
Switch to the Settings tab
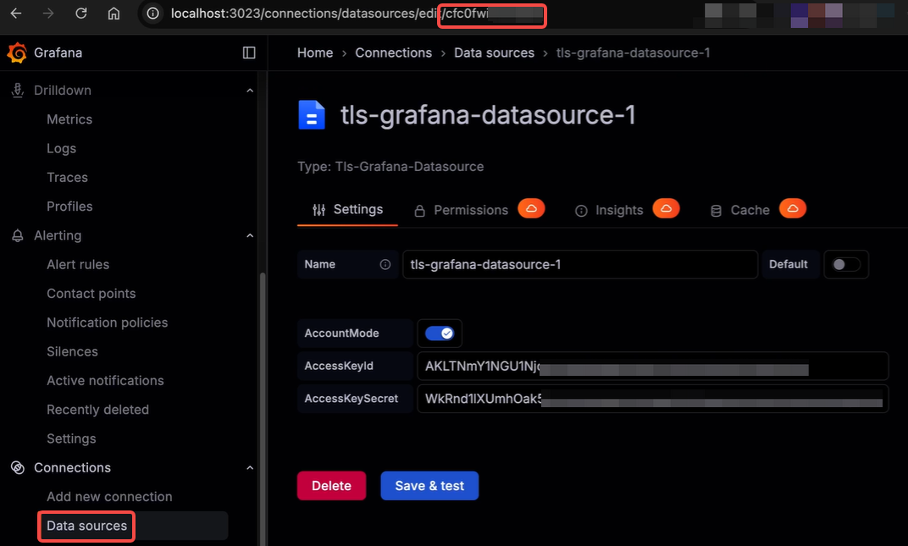tap(347, 210)
